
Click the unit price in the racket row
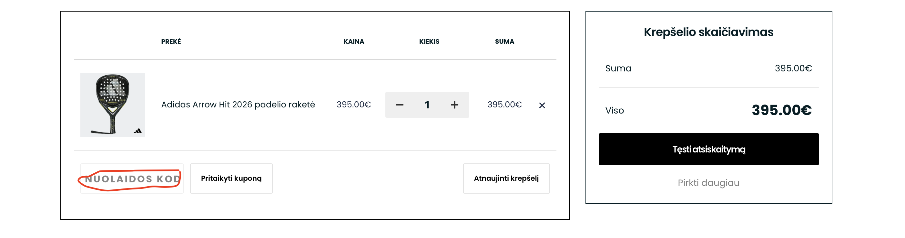[x=353, y=105]
